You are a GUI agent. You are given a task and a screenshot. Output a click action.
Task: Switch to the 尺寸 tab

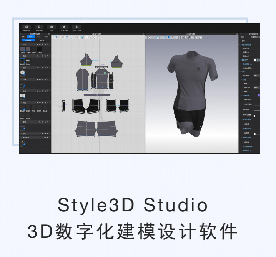[38, 36]
